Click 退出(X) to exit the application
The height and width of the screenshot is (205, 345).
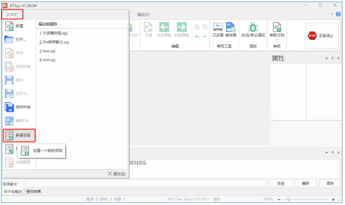pos(117,173)
